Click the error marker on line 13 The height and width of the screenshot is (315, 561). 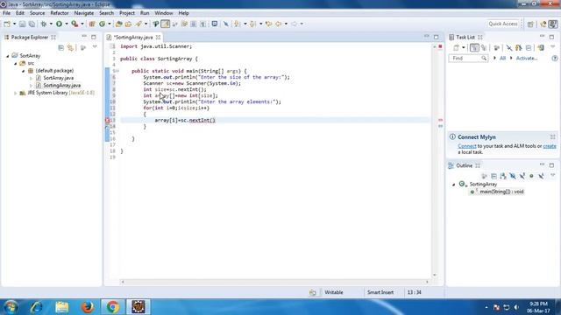coord(107,121)
